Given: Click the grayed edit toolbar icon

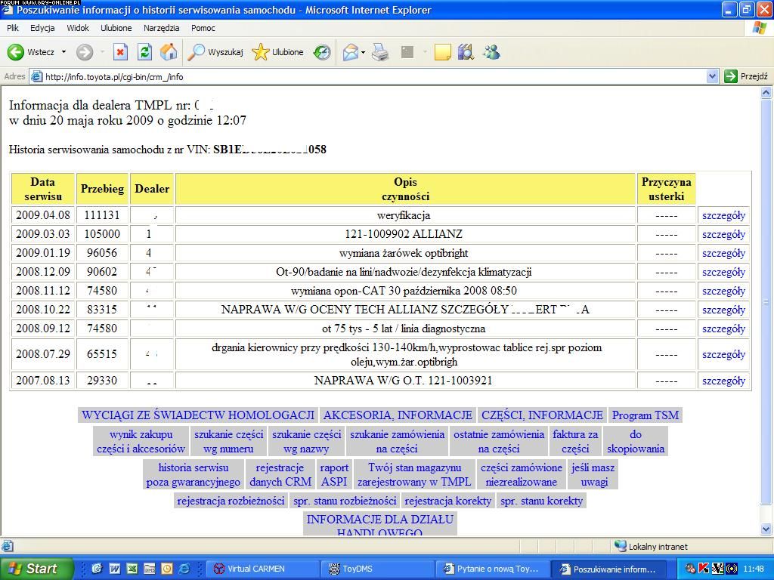Looking at the screenshot, I should (407, 52).
